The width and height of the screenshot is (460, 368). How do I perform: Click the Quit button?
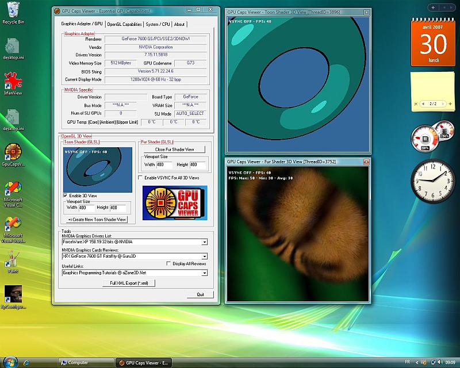tap(200, 294)
